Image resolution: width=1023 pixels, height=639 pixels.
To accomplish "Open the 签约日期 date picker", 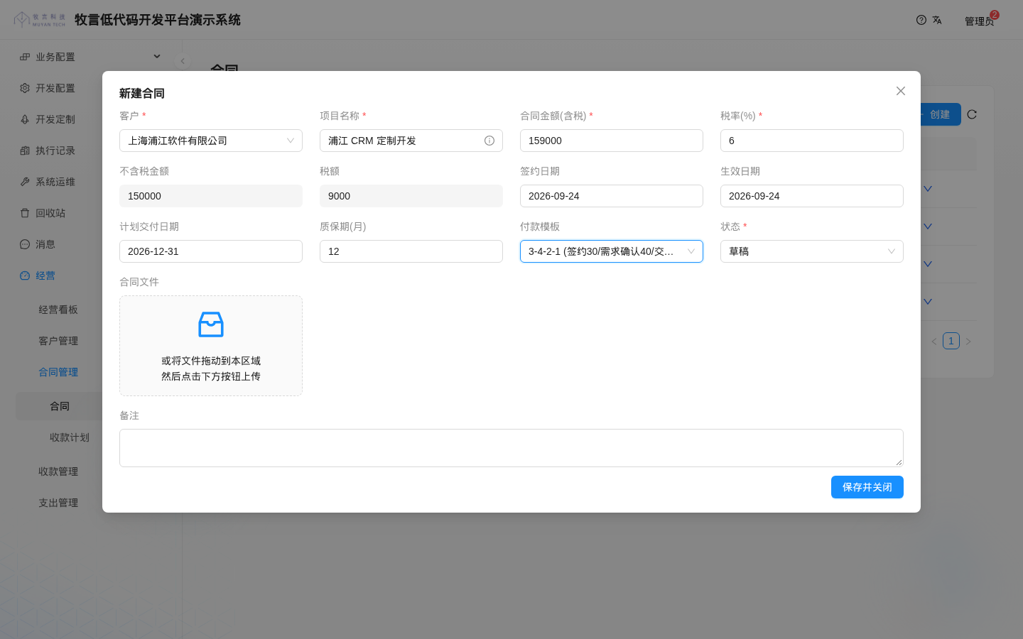I will click(x=612, y=196).
